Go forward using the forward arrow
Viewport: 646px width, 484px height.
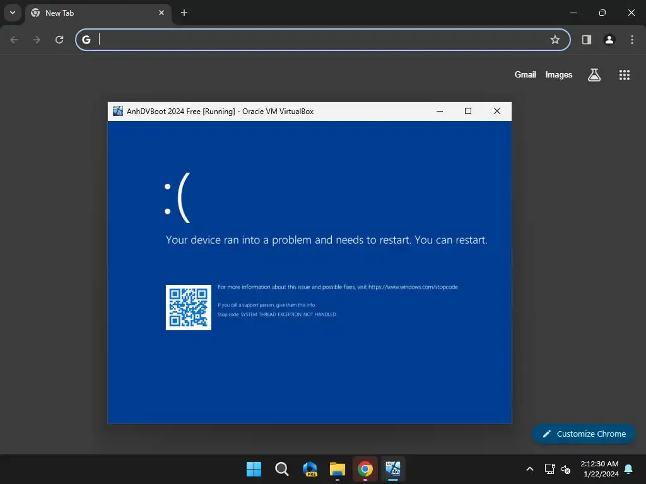point(37,40)
